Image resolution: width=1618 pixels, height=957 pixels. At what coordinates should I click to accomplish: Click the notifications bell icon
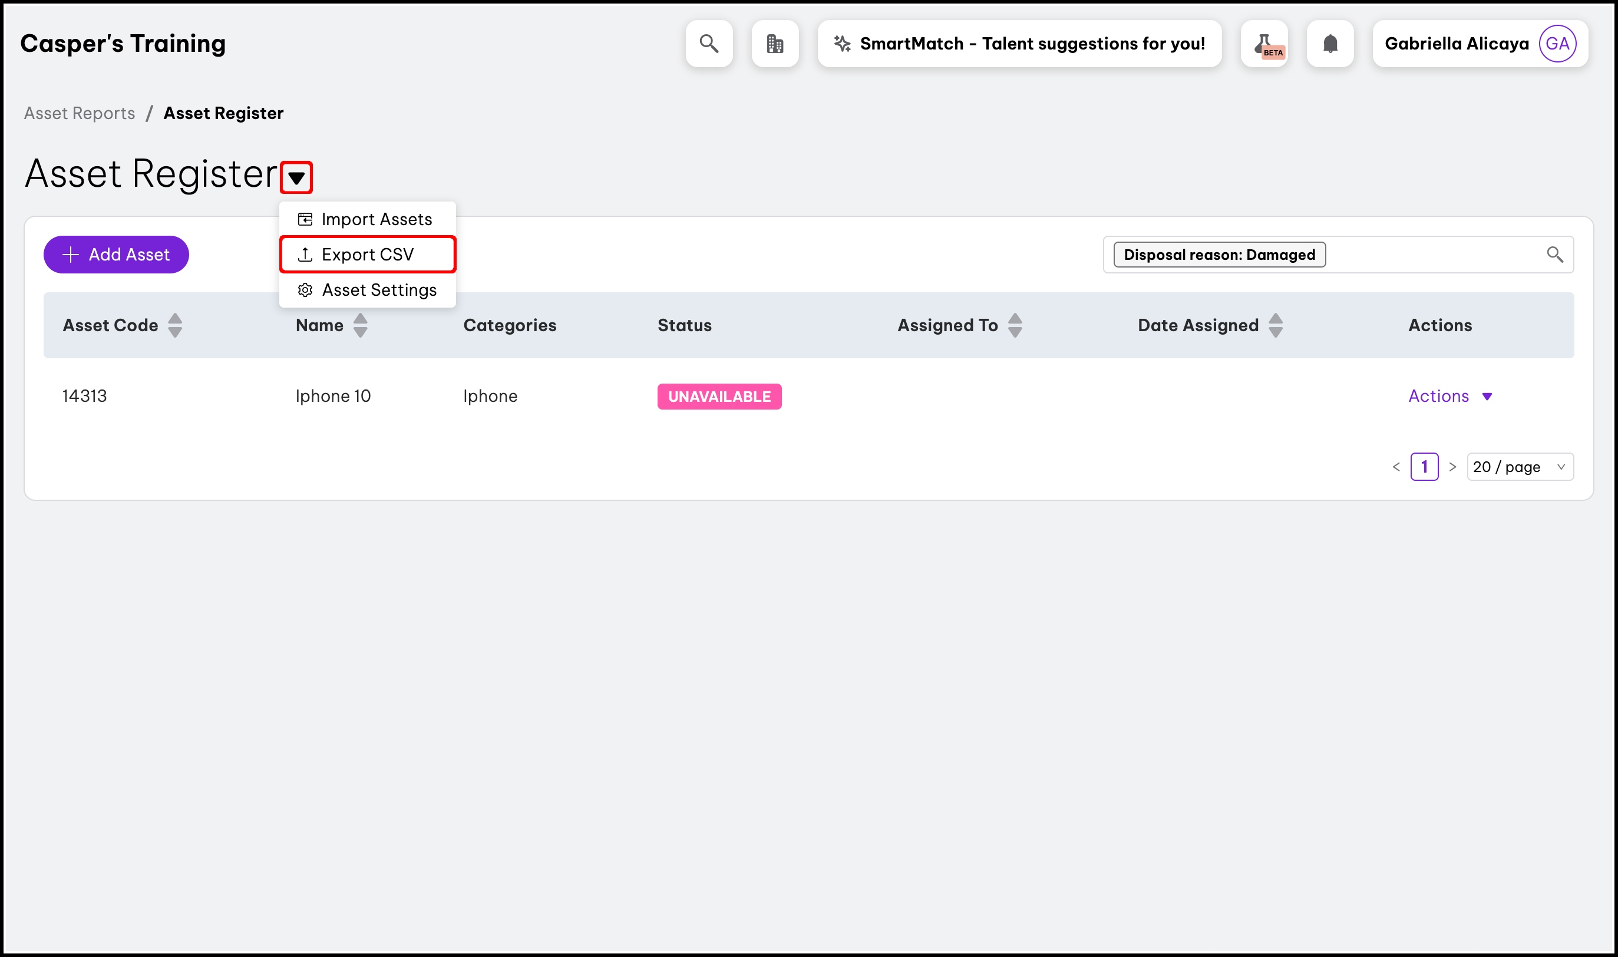[x=1330, y=44]
